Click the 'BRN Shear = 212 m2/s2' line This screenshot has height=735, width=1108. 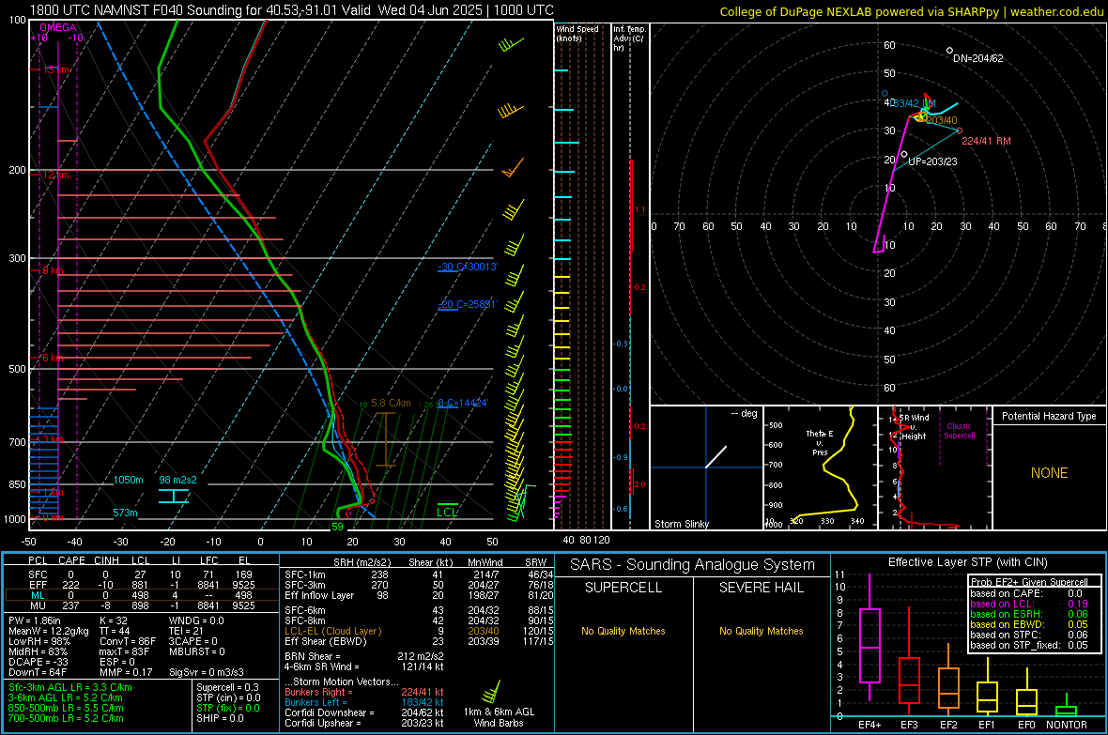coord(364,656)
